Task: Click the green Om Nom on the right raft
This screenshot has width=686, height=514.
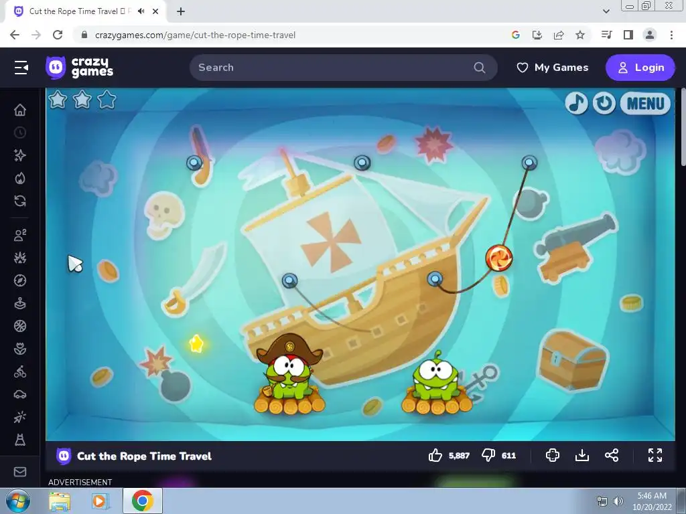Action: pyautogui.click(x=435, y=376)
